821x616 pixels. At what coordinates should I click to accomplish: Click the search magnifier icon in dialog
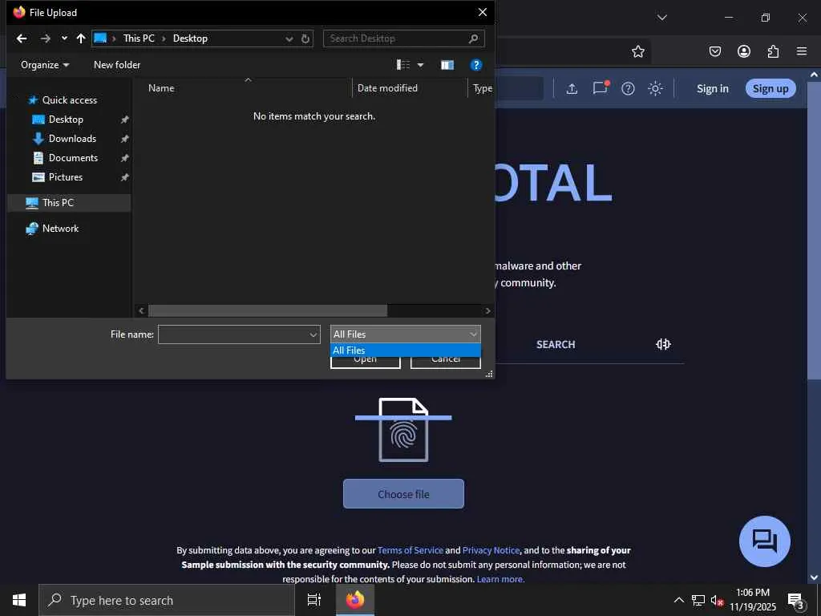coord(473,38)
